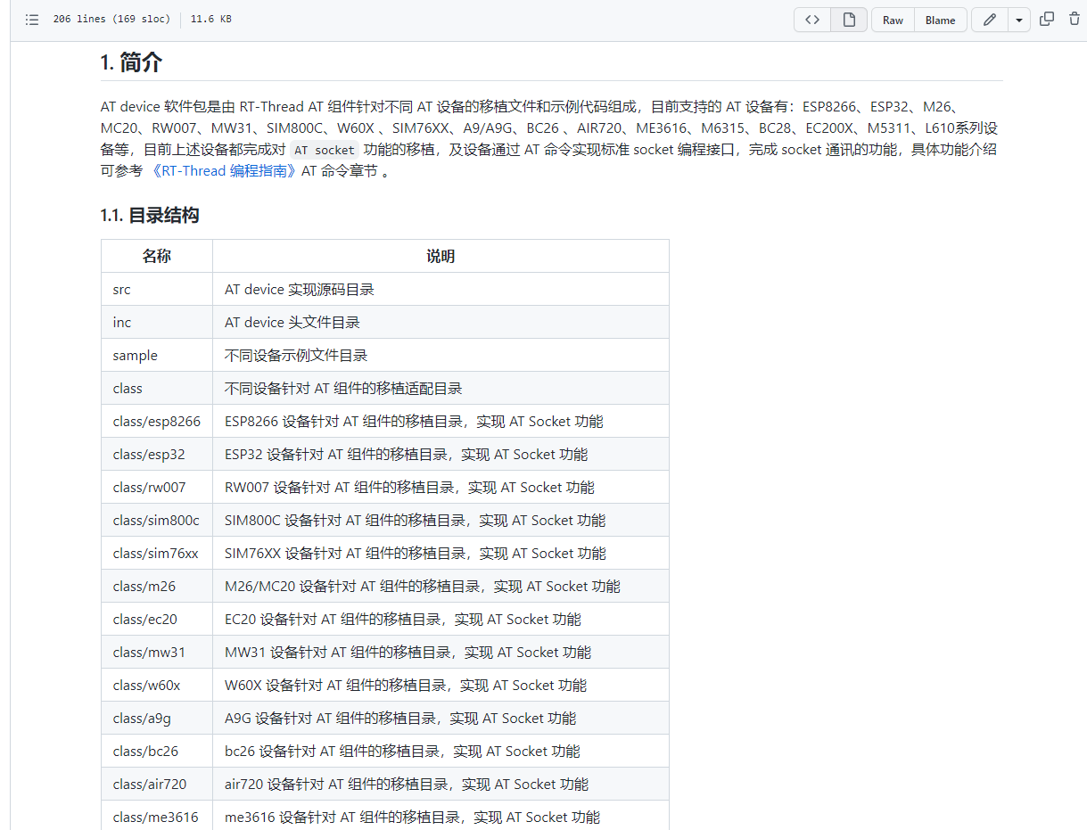
Task: Select the "class/mw31" cell
Action: [157, 652]
